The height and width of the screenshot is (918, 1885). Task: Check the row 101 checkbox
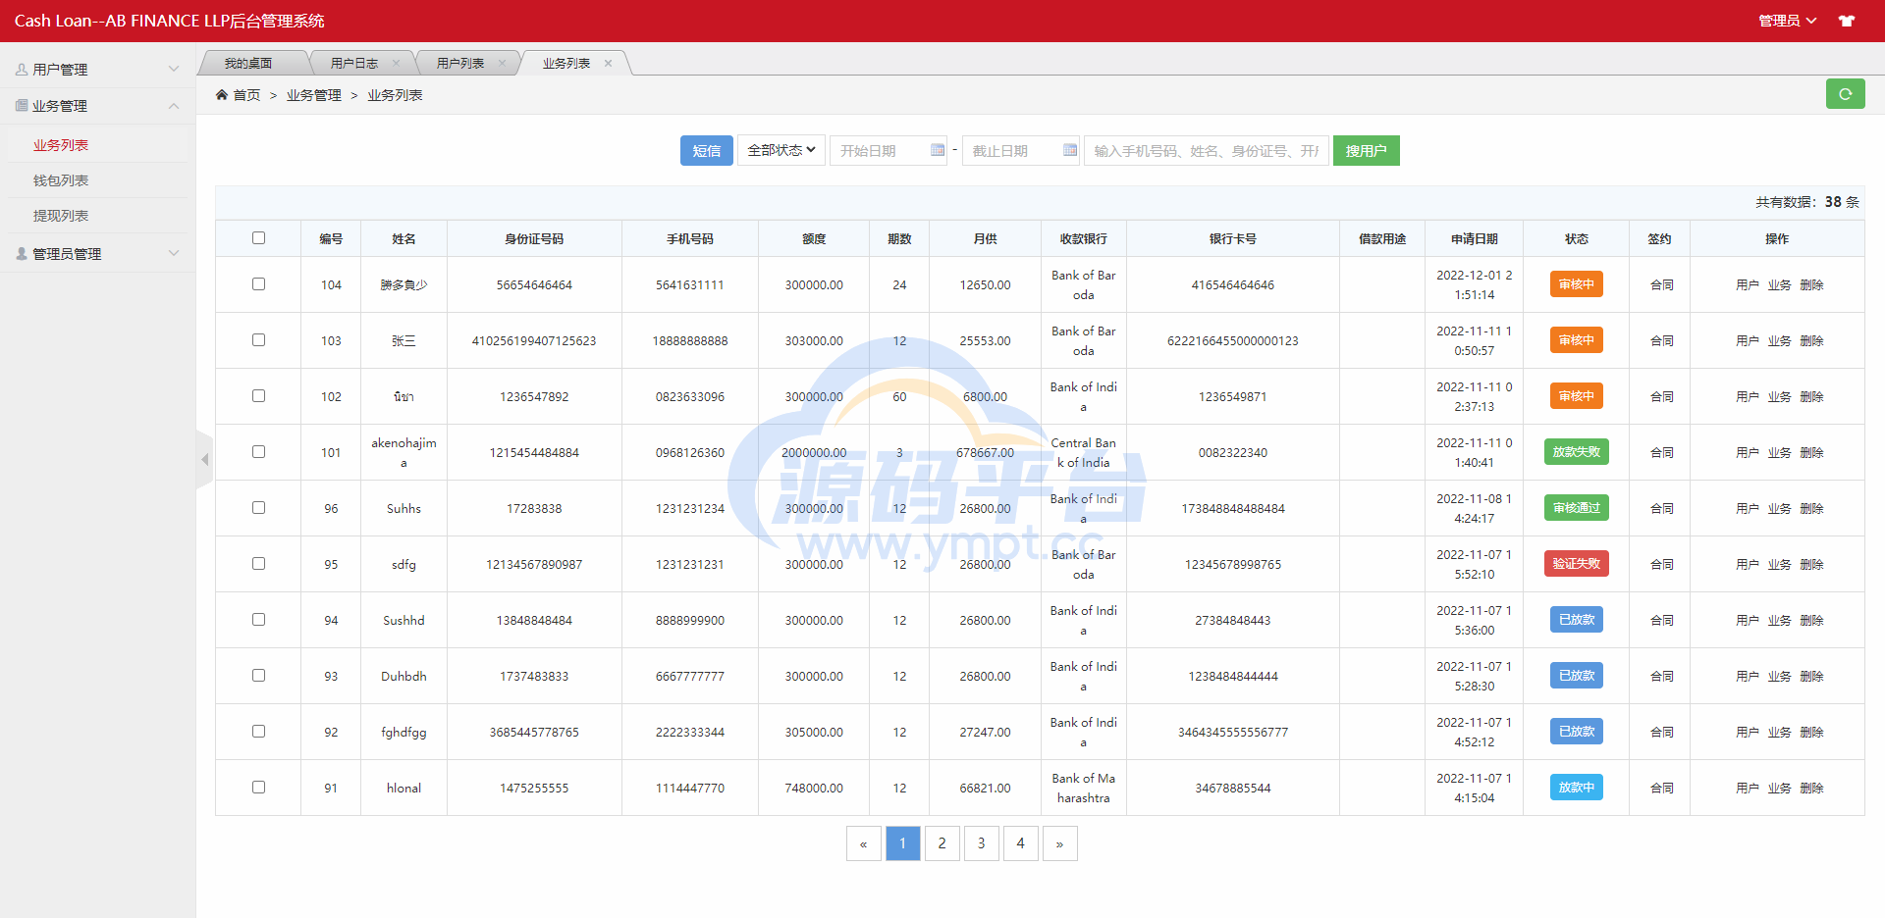[258, 451]
